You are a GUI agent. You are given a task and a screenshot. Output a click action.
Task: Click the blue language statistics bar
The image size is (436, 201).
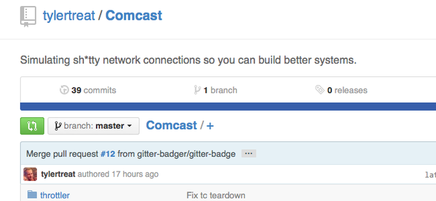(228, 106)
